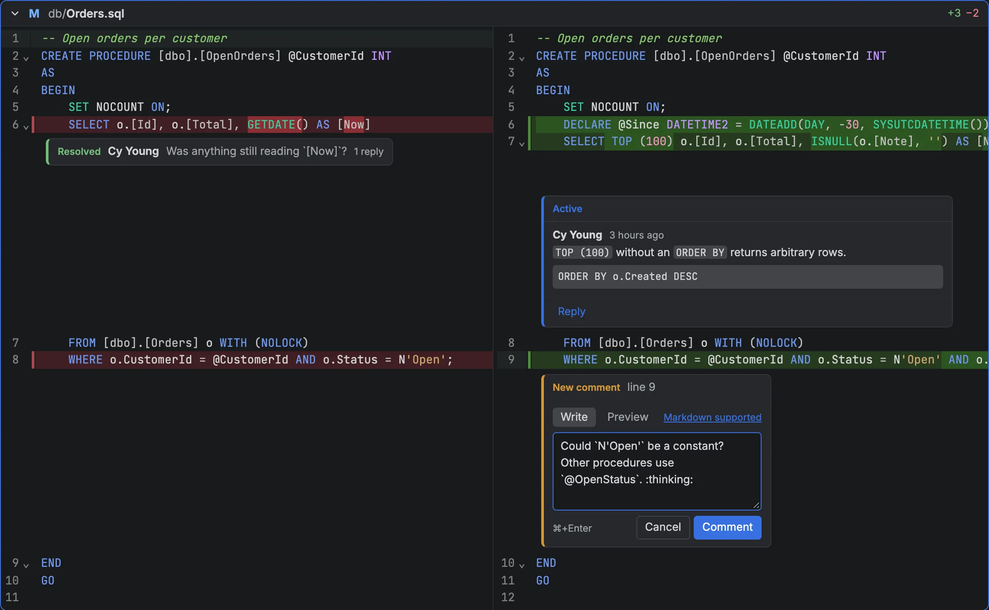
Task: Switch to the Write tab
Action: (574, 417)
